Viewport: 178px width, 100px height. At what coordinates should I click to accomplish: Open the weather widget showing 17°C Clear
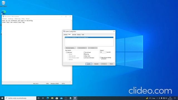(150, 98)
